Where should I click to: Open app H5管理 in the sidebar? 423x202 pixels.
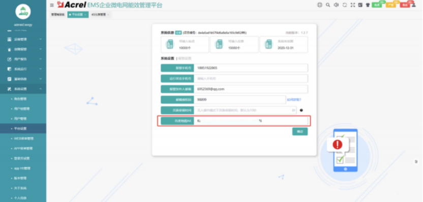tap(23, 169)
